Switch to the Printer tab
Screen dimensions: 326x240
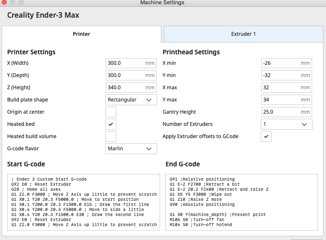pyautogui.click(x=82, y=34)
